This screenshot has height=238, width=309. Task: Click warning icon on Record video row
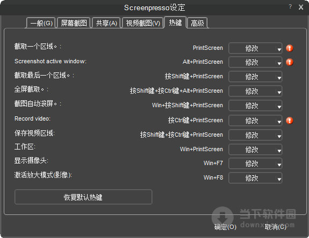290,121
